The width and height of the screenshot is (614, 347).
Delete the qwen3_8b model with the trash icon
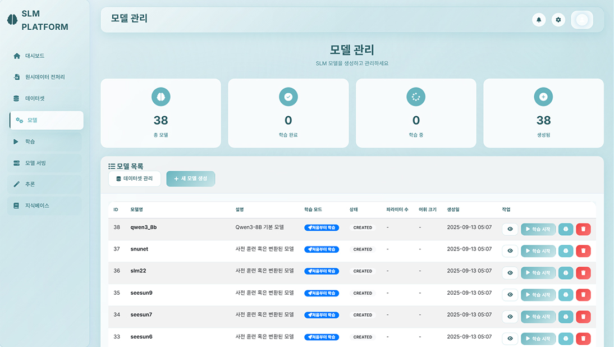583,229
